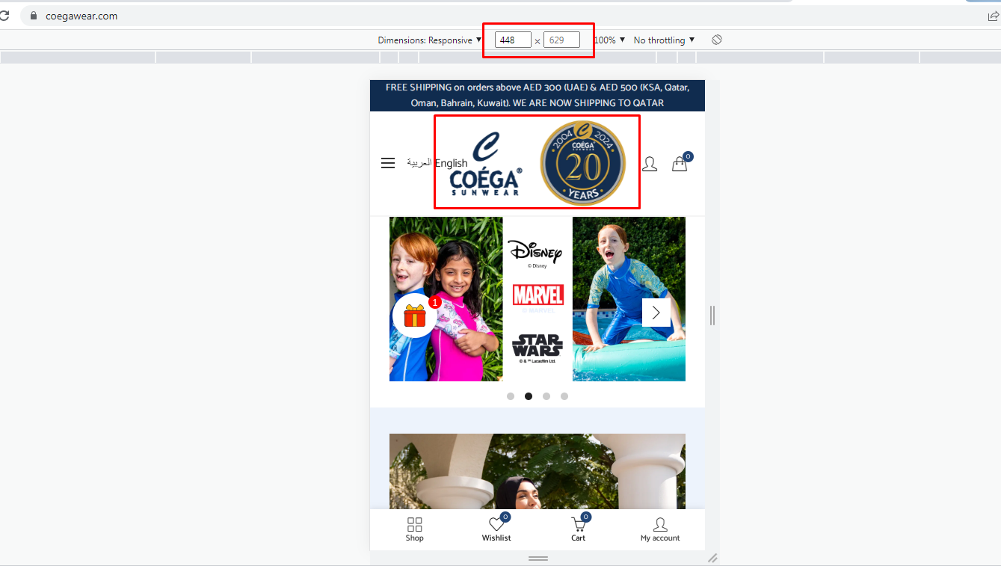Click the free shipping announcement banner

538,96
